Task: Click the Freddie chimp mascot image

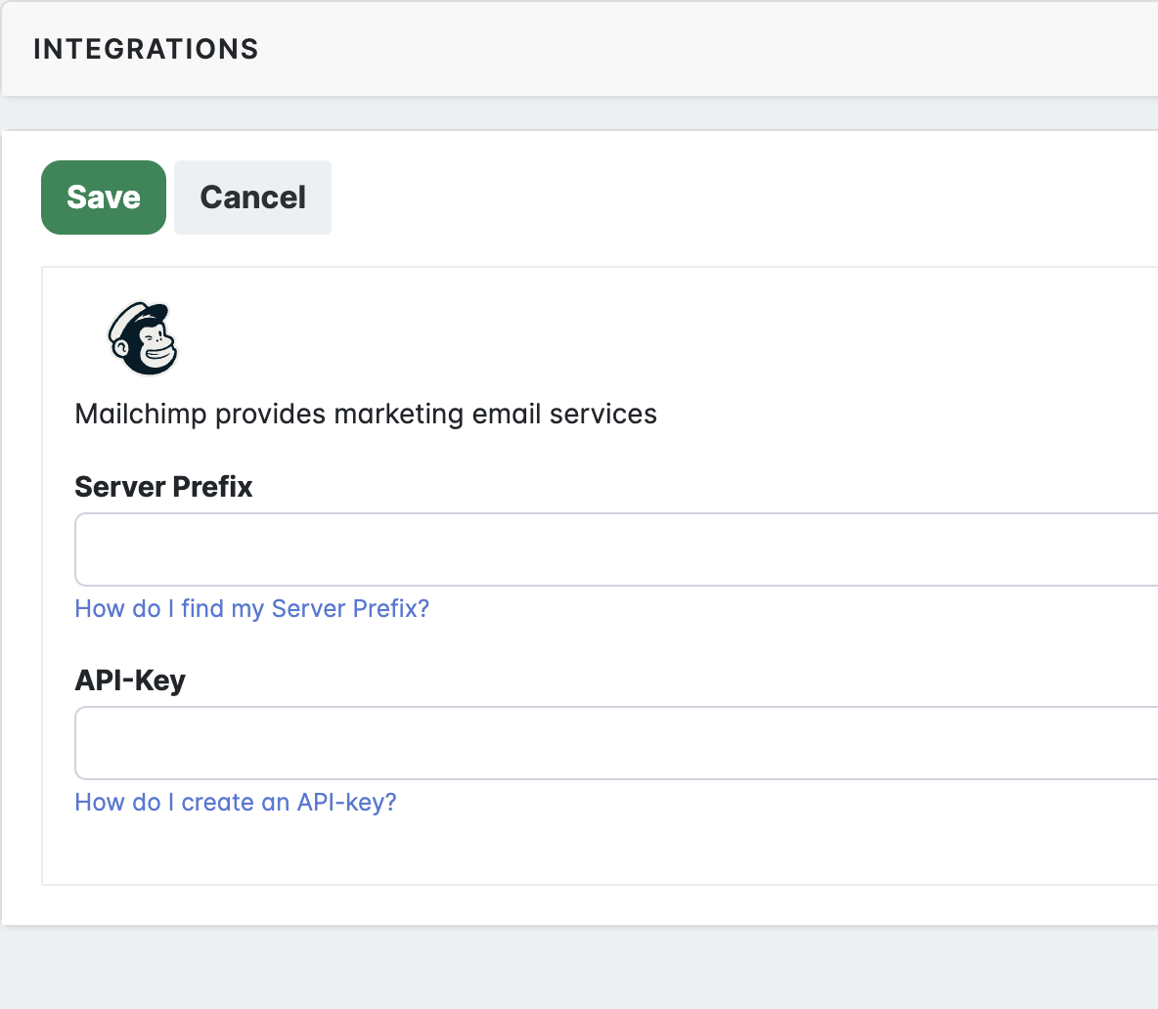Action: (x=143, y=338)
